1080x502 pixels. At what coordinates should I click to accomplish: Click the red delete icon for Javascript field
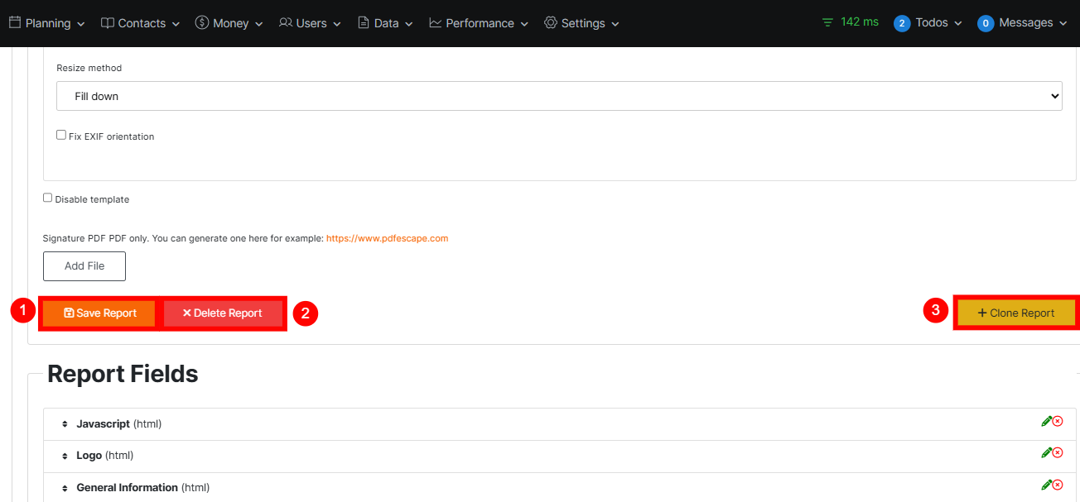point(1058,421)
